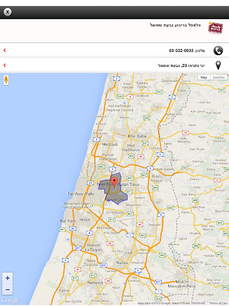Screen dimensions: 229x306
Task: Click the Rishon LeTsiyon map label
Action: (94, 247)
